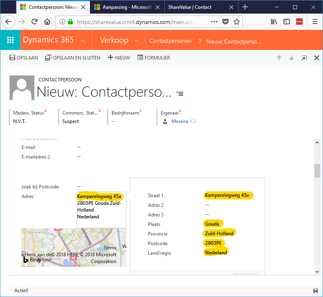Click the red LastPass extension icon

click(299, 22)
